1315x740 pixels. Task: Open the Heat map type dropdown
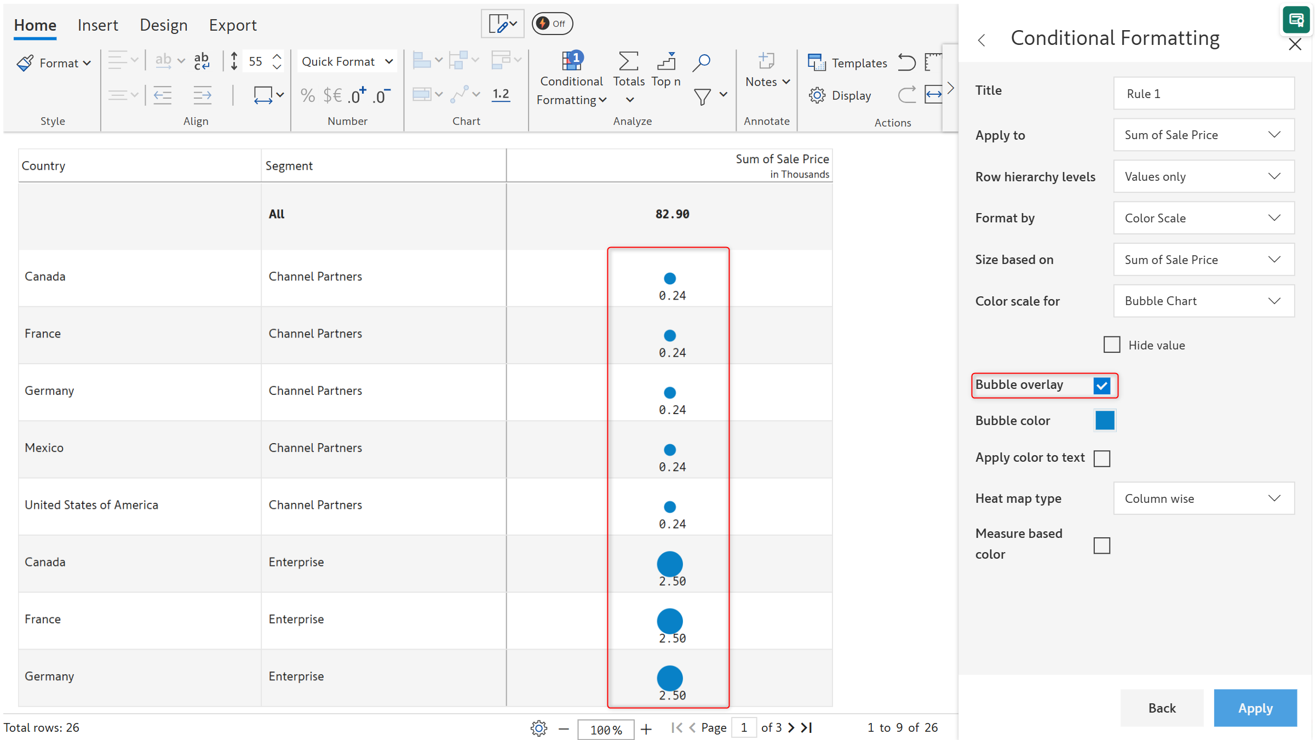(x=1203, y=498)
